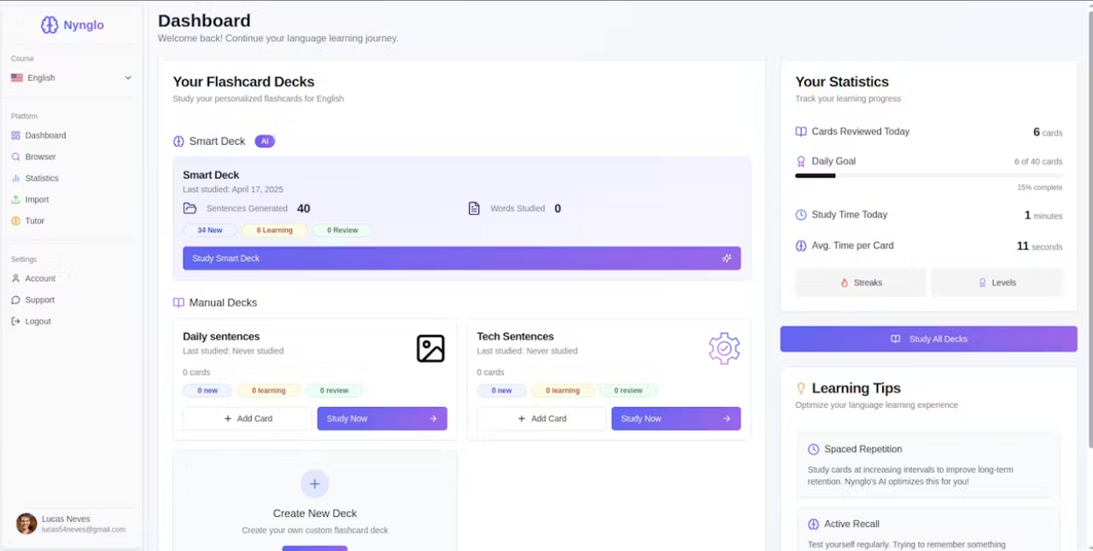Click the Words Studied document icon
Viewport: 1093px width, 551px height.
coord(474,208)
